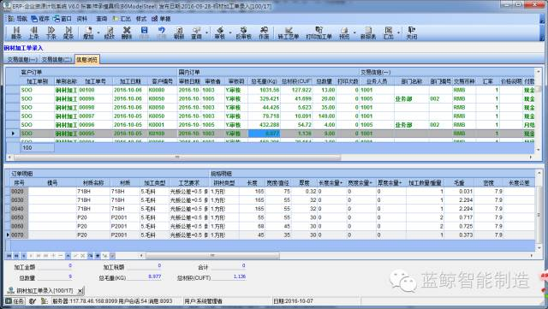Switch to the 交易信息(一) tab

[x=22, y=59]
